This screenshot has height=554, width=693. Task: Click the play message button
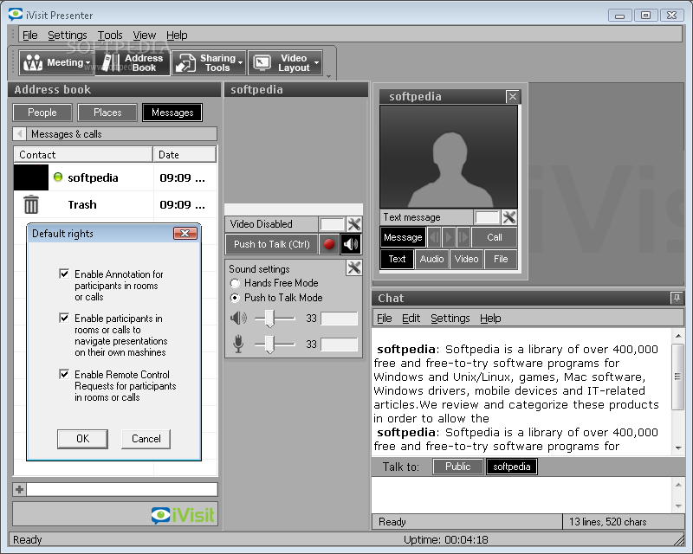pyautogui.click(x=449, y=237)
